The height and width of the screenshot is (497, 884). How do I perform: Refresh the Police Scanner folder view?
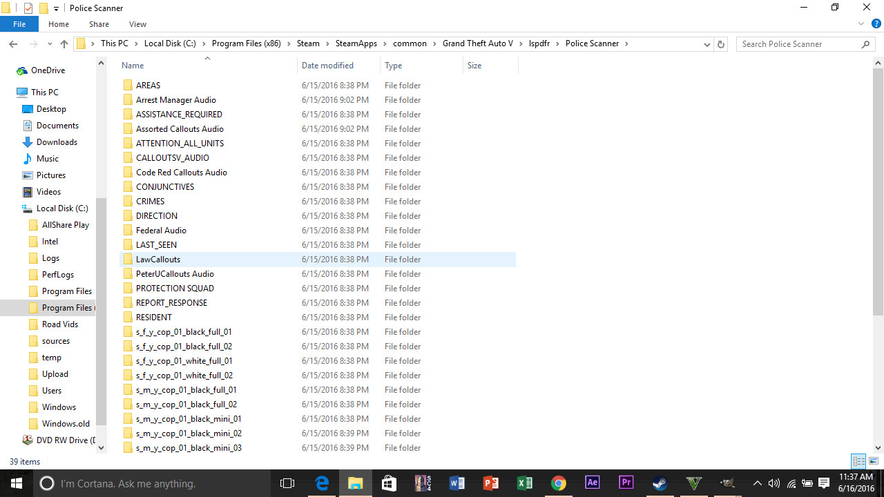pyautogui.click(x=721, y=43)
